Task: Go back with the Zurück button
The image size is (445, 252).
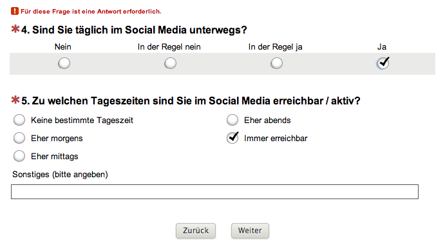Action: (x=196, y=230)
